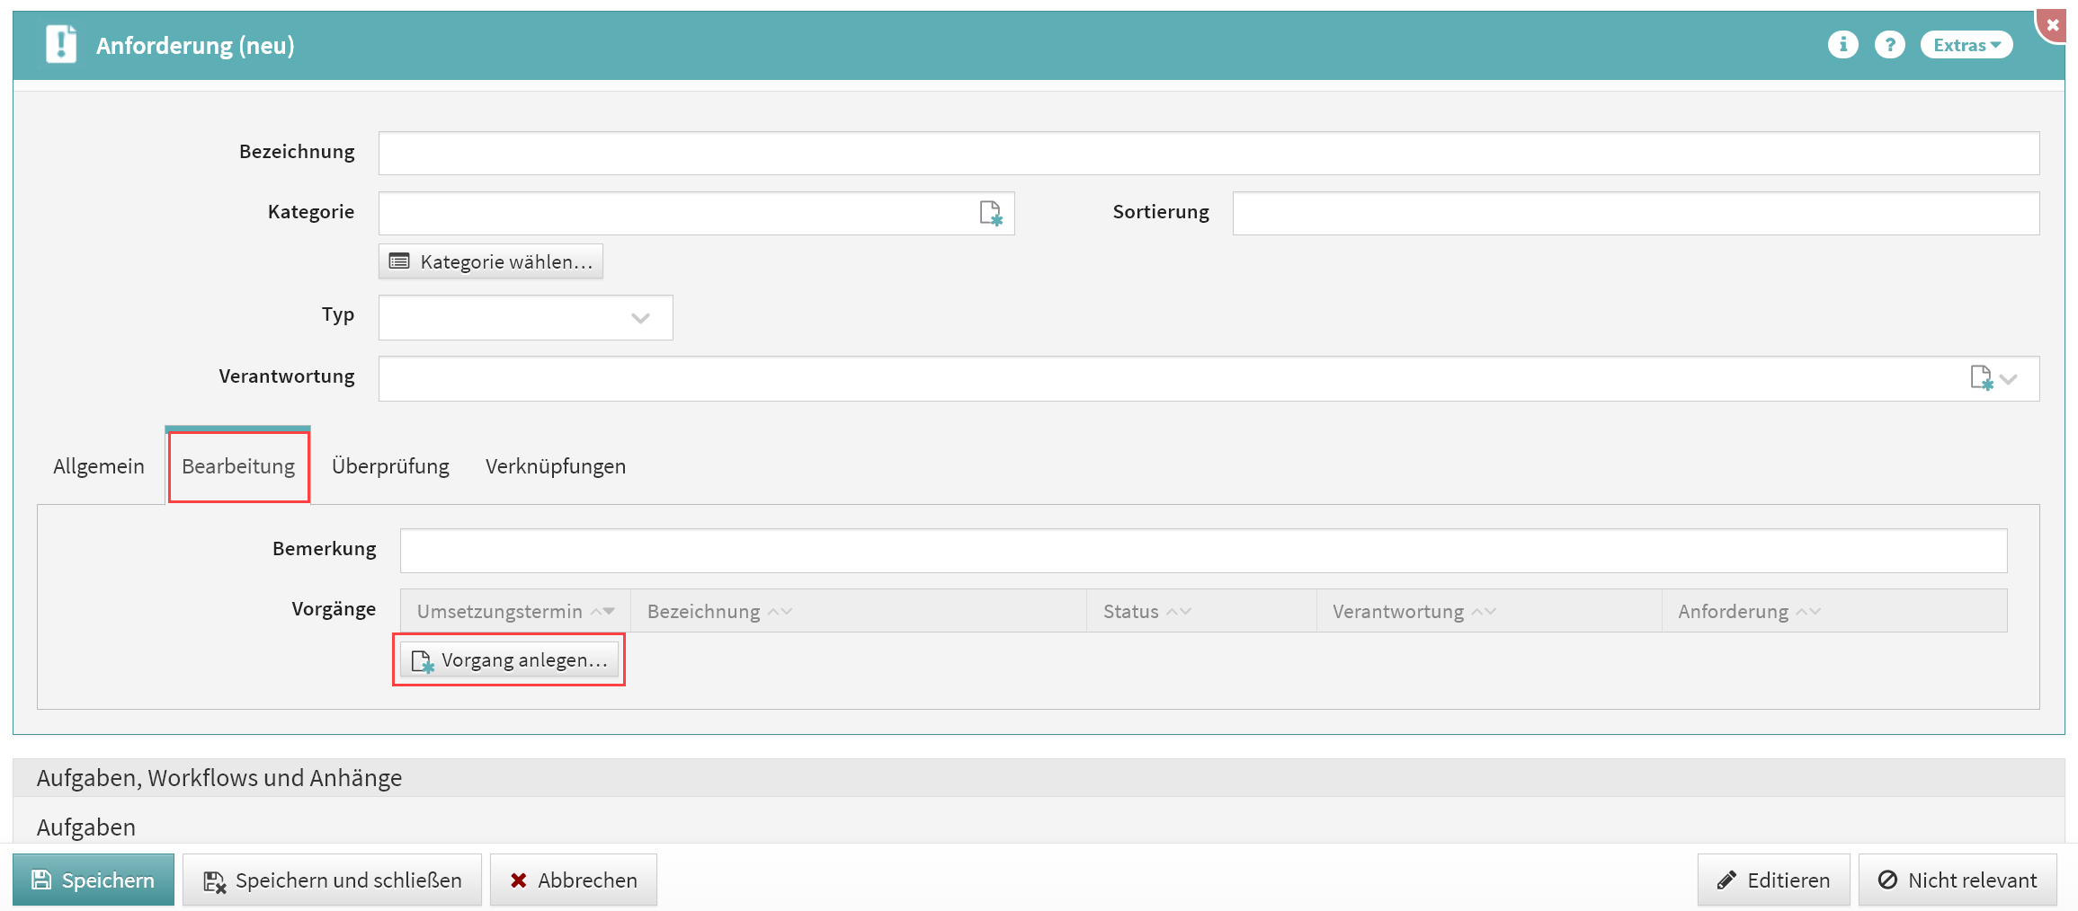Open the Extras dropdown menu
Image resolution: width=2078 pixels, height=911 pixels.
[1966, 45]
